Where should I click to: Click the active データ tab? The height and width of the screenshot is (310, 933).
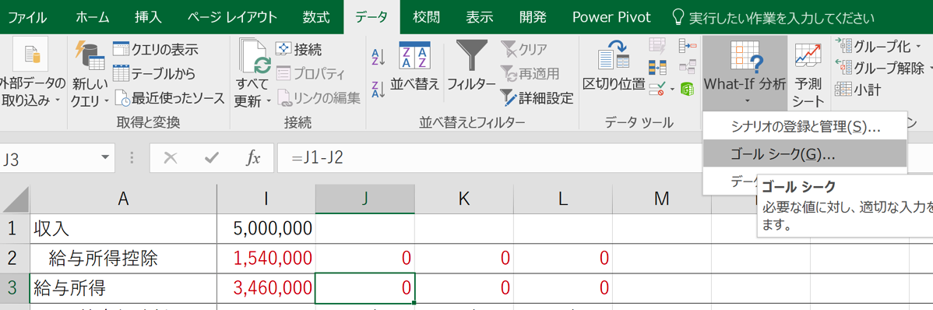coord(372,17)
